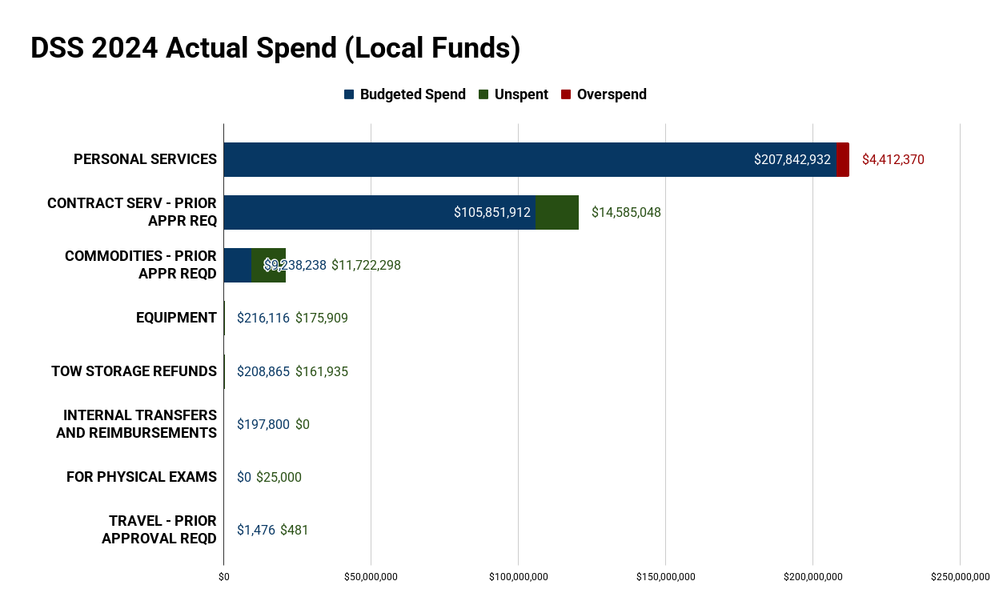Click the Overspend legend red swatch
Image resolution: width=991 pixels, height=613 pixels.
coord(566,94)
